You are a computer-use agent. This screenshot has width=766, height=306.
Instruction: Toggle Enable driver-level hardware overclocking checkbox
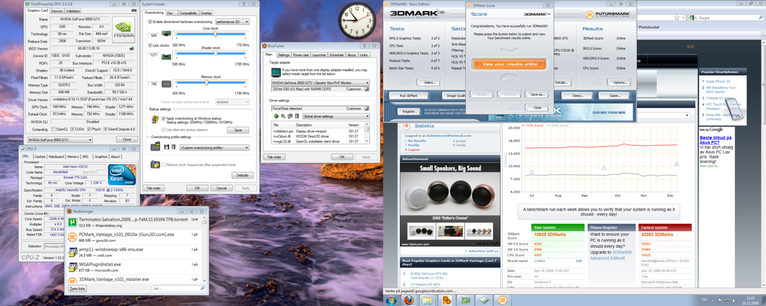pyautogui.click(x=150, y=22)
